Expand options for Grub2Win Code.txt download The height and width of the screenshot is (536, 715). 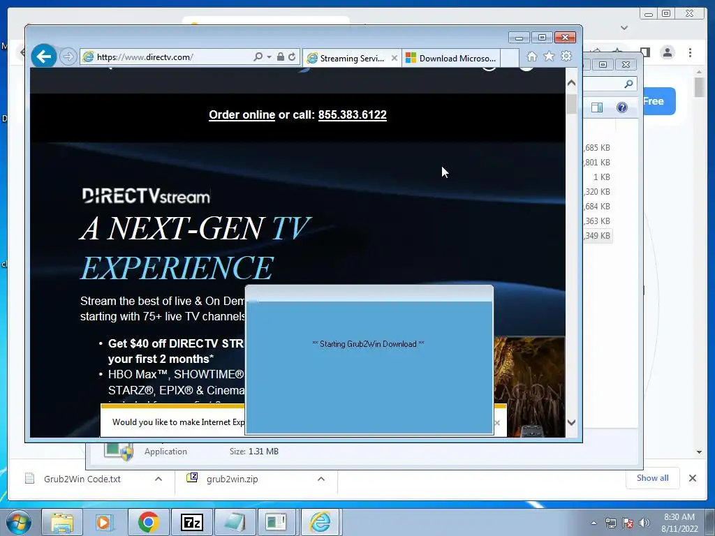pos(159,479)
